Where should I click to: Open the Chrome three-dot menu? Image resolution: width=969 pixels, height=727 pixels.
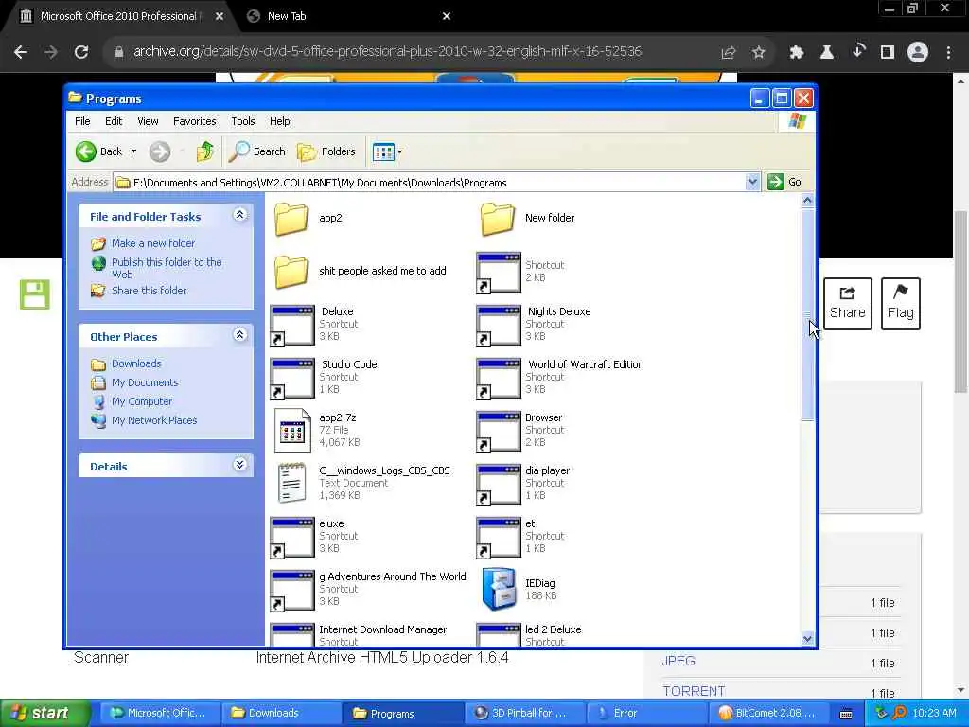coord(948,53)
